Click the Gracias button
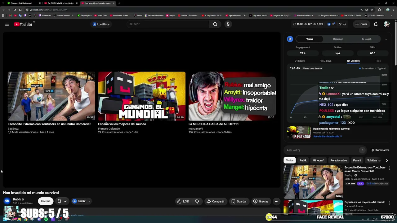 click(x=261, y=201)
